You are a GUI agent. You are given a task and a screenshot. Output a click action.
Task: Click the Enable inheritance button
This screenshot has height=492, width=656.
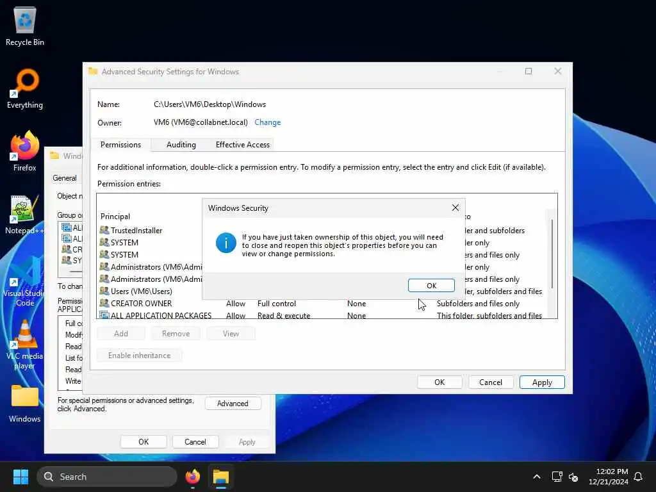[x=139, y=355]
